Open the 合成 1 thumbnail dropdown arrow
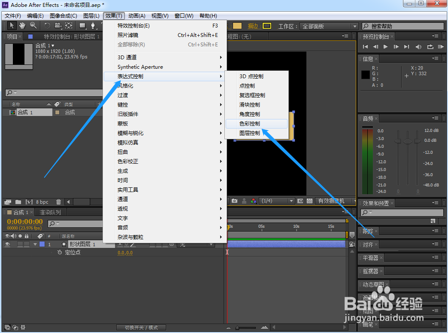The width and height of the screenshot is (448, 333). coord(53,46)
